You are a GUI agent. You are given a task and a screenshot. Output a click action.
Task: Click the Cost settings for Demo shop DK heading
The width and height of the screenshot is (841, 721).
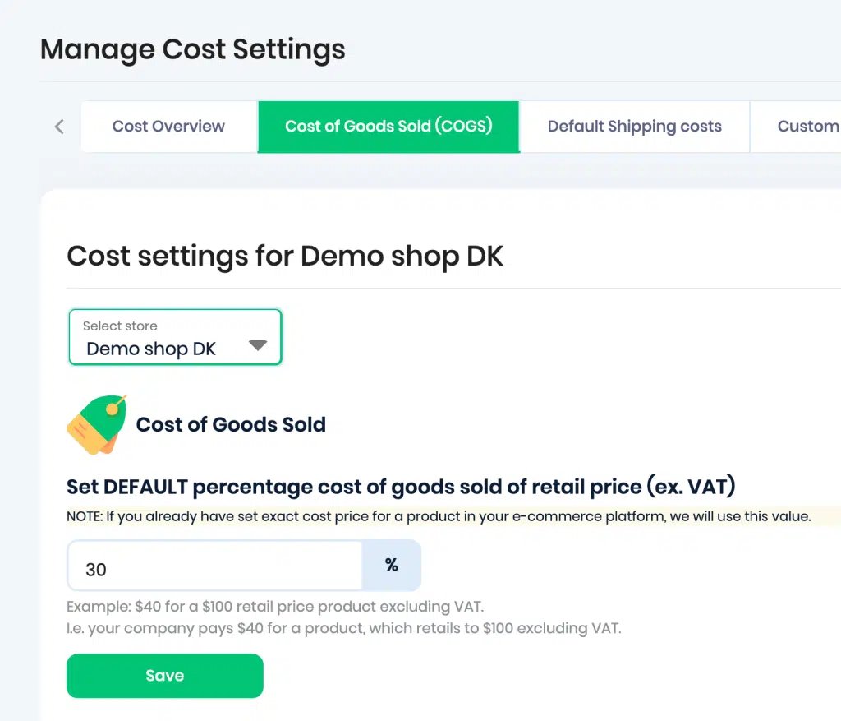[285, 256]
